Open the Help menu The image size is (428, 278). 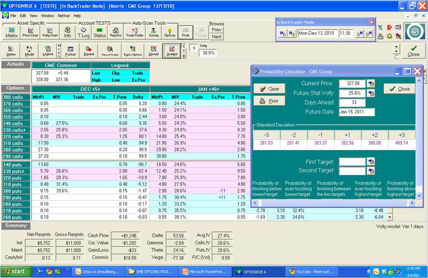[x=77, y=16]
